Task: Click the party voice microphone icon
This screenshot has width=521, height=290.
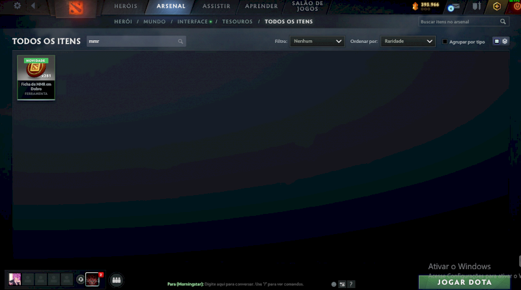Action: click(80, 280)
